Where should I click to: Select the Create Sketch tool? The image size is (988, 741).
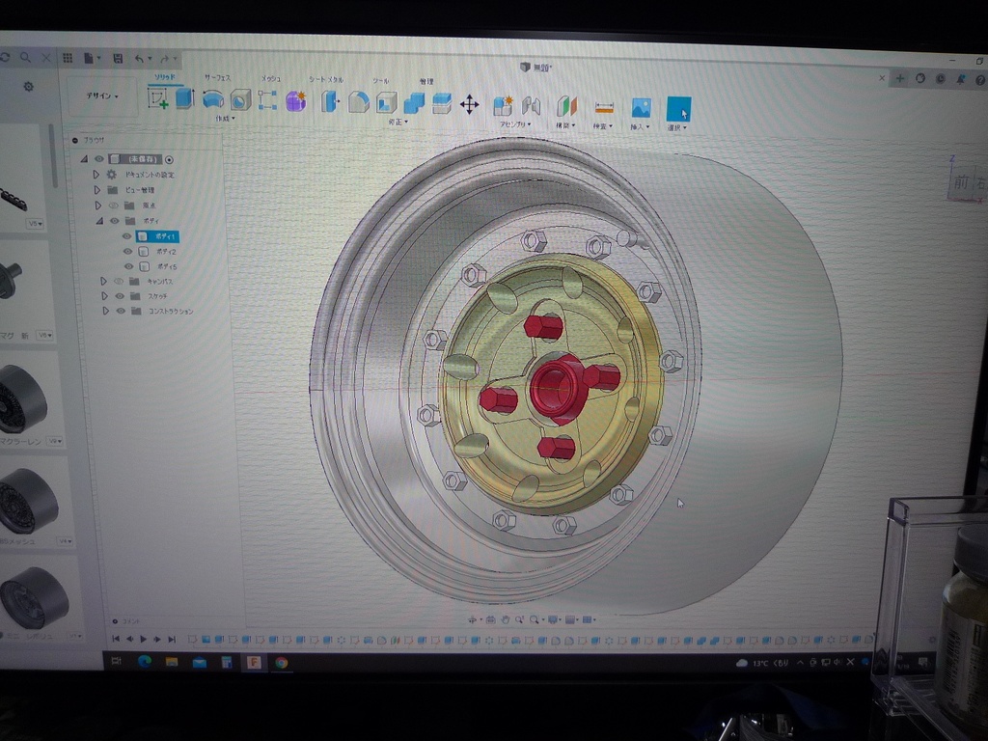pos(157,98)
